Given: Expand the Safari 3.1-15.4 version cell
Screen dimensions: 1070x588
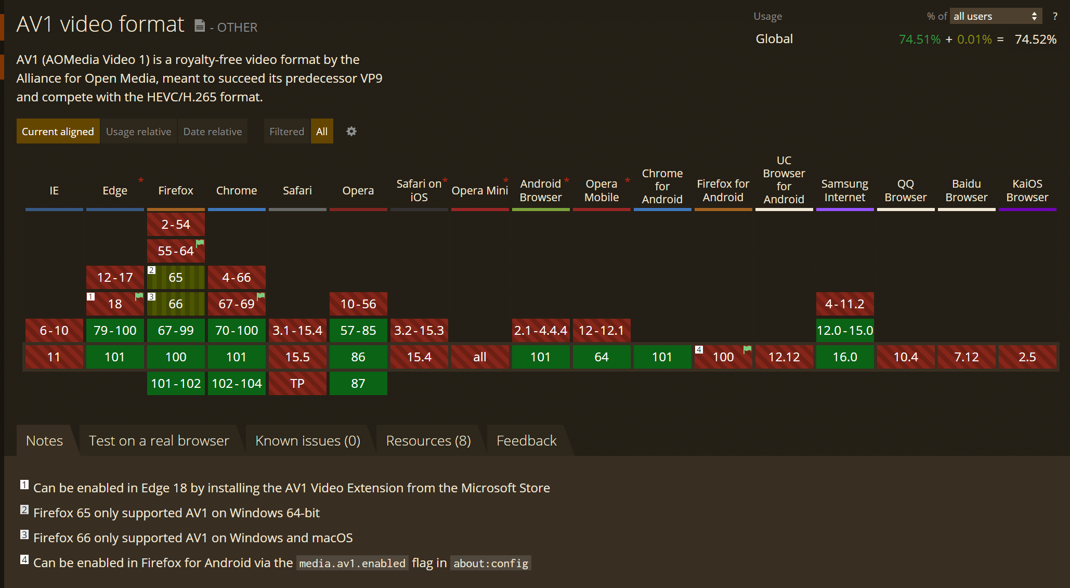Looking at the screenshot, I should [297, 331].
